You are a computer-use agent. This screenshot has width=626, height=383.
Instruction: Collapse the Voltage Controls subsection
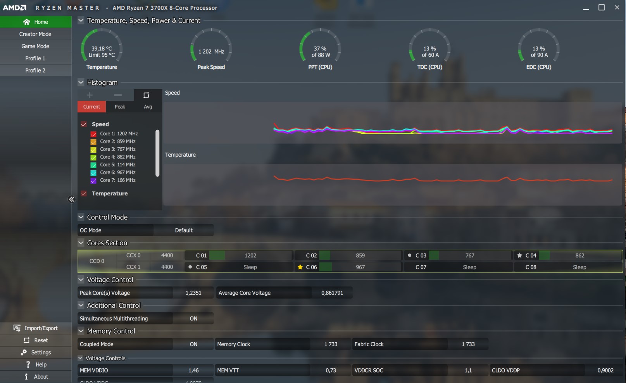(80, 358)
